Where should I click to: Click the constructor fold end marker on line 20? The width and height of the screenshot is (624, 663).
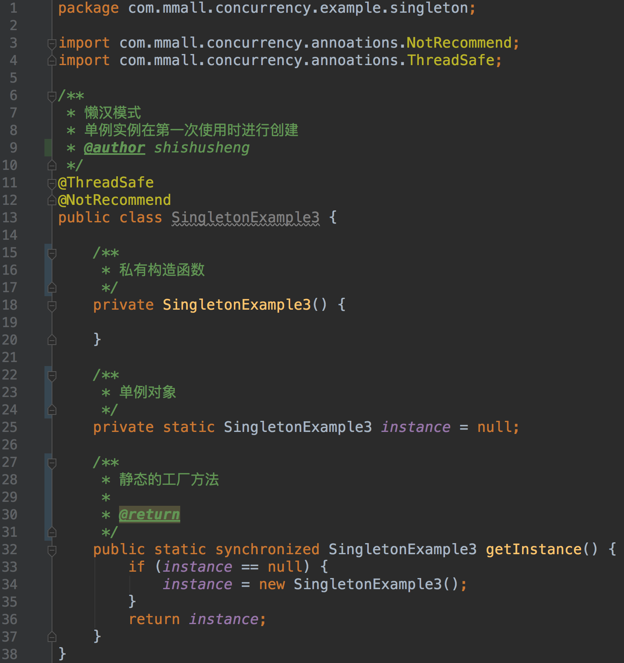[52, 340]
